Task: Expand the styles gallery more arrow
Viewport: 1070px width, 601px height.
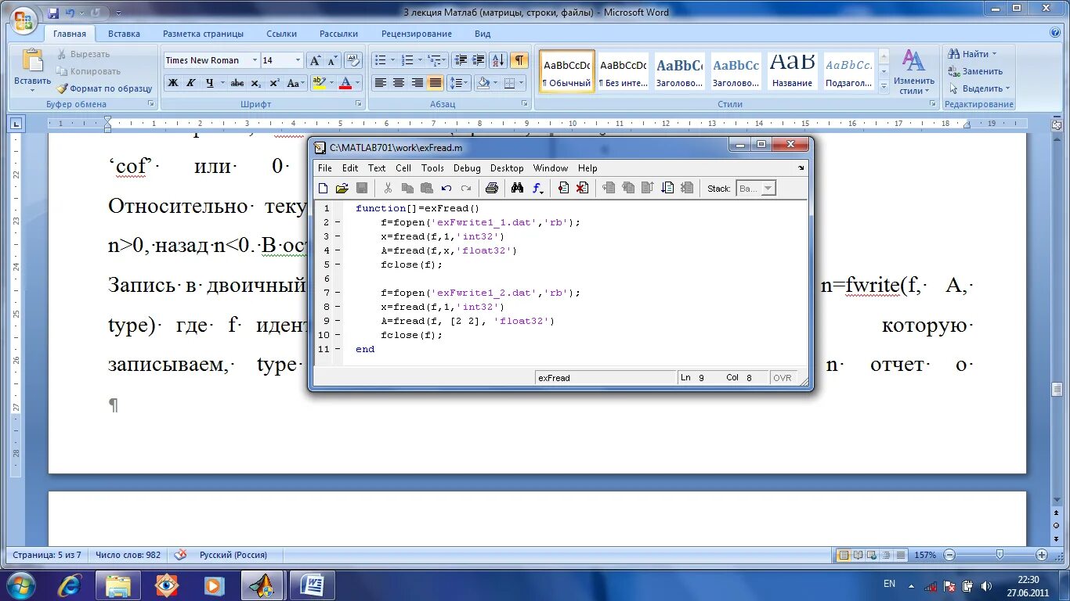Action: coord(884,87)
